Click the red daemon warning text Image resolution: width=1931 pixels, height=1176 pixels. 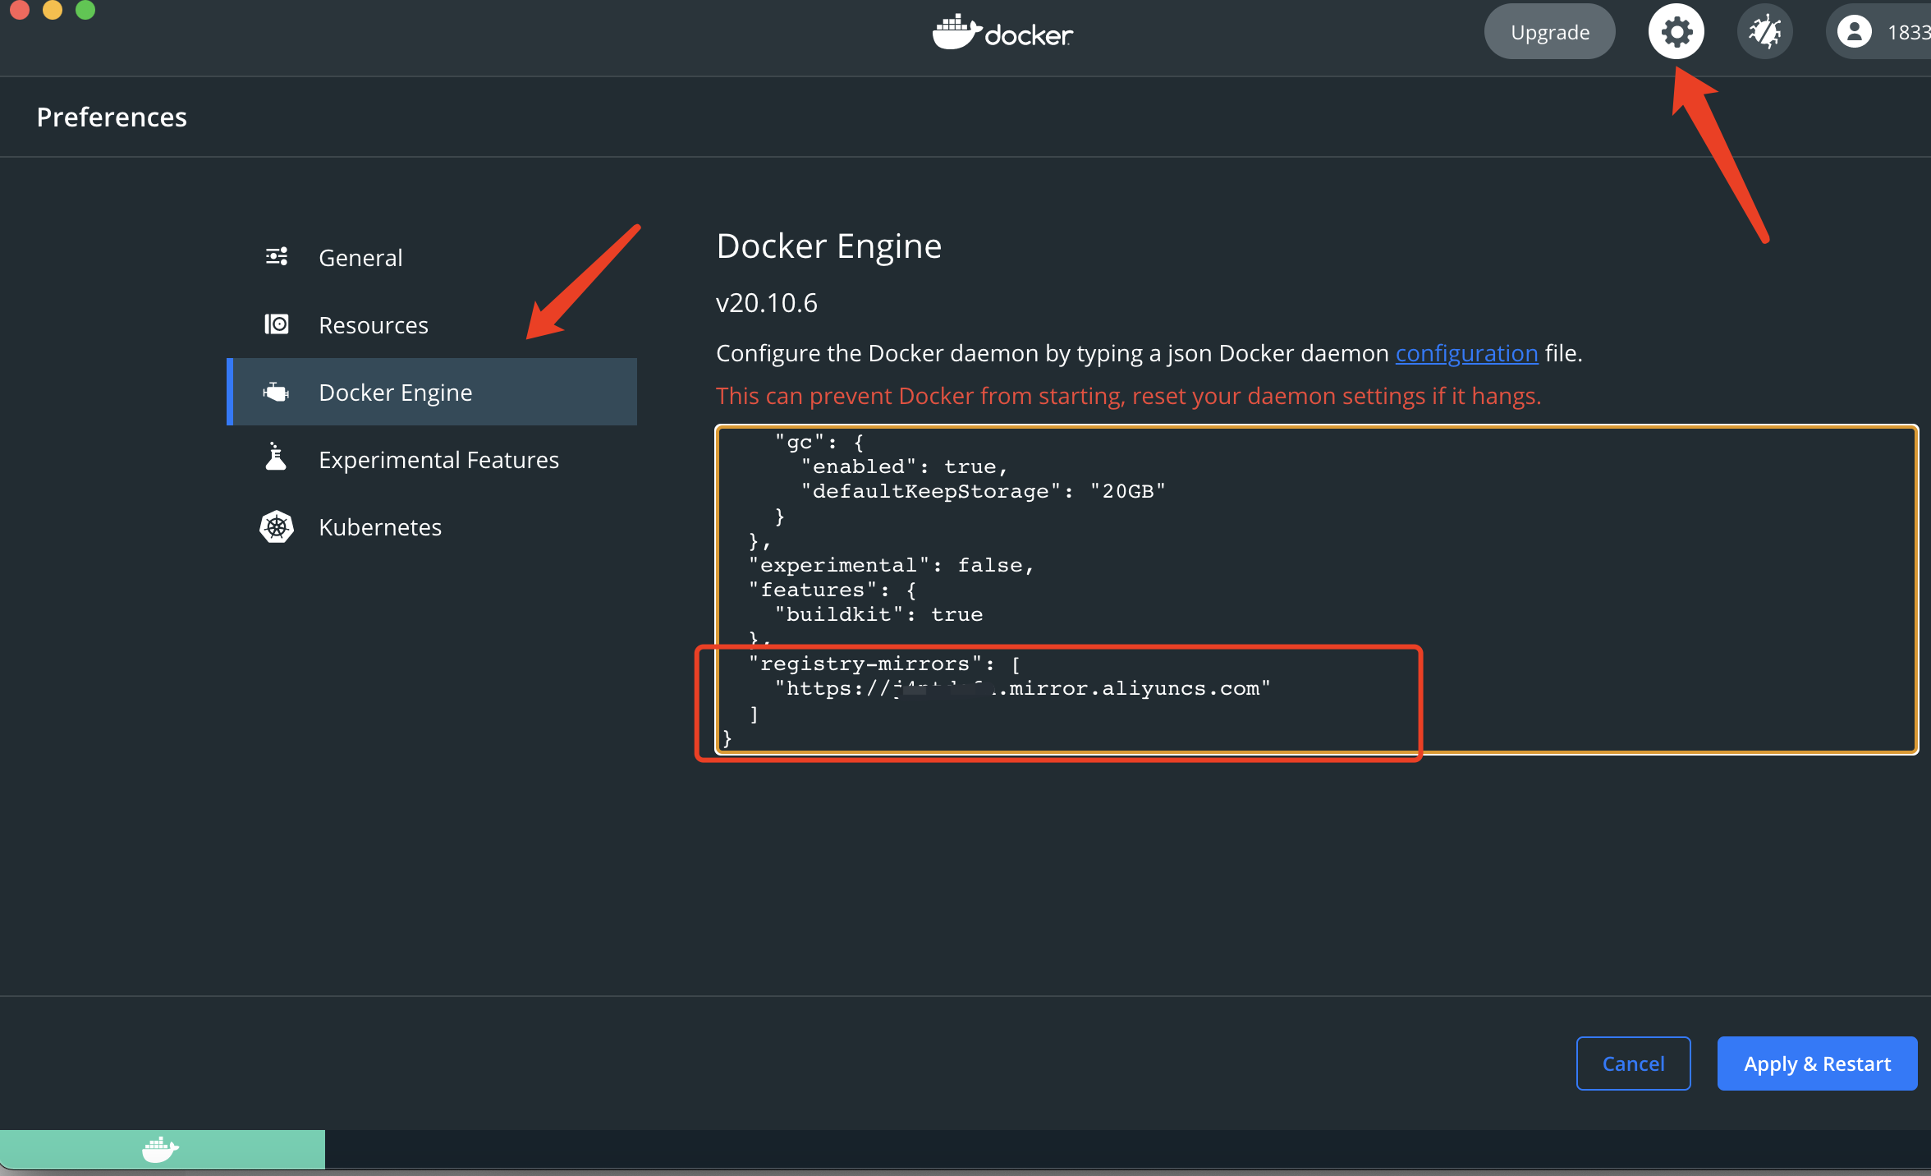[1128, 396]
